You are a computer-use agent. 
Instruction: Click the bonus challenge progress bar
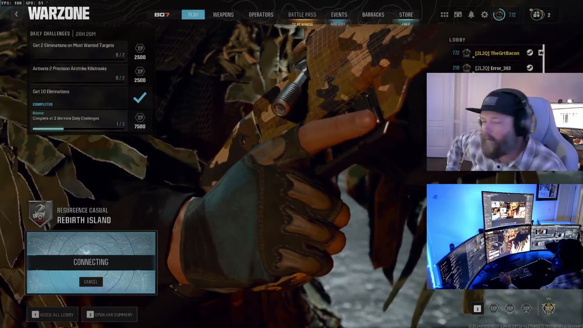pyautogui.click(x=78, y=129)
